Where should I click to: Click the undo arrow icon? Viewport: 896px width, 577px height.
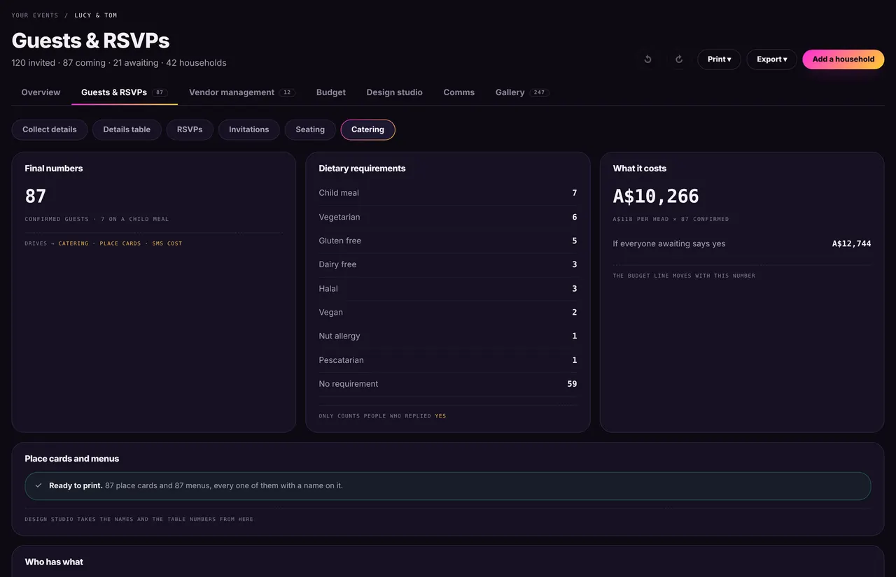point(647,59)
